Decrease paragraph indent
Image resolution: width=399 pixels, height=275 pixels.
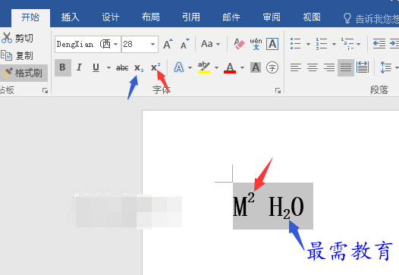pos(379,44)
